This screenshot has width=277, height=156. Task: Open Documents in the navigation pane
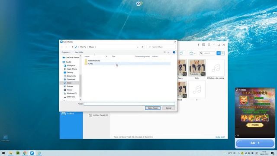71,76
